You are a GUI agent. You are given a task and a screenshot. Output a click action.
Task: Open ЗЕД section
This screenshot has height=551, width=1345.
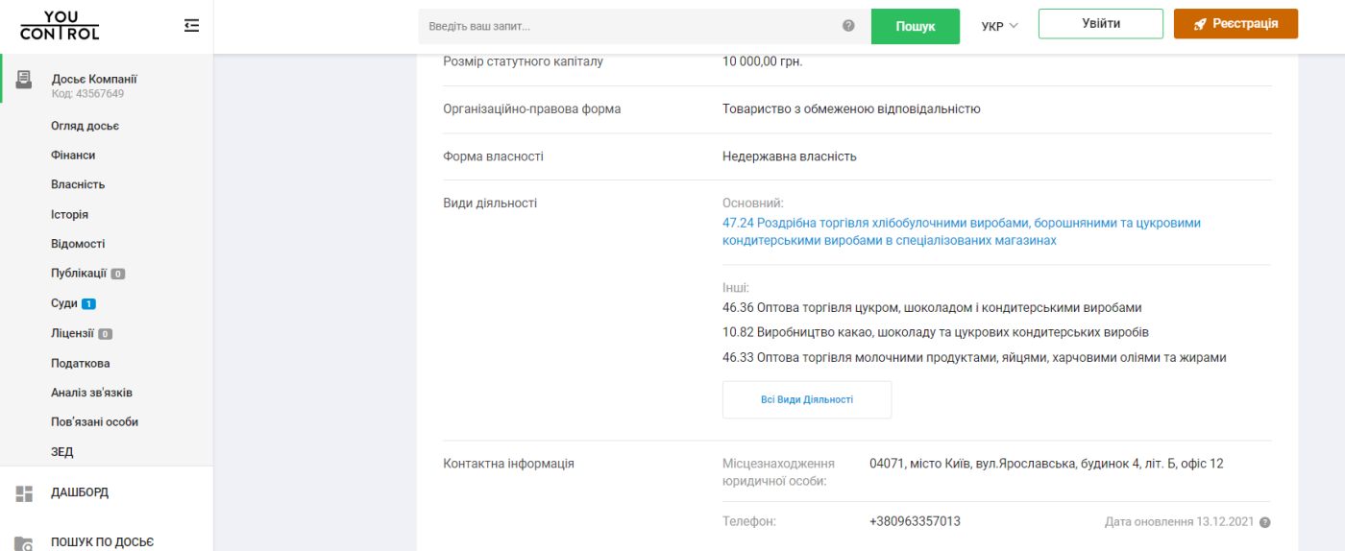(62, 451)
